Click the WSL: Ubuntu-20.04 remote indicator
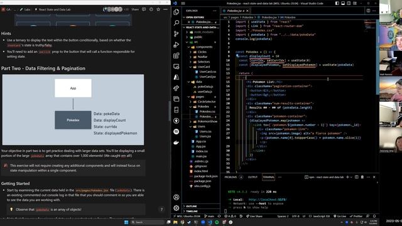Image resolution: width=402 pixels, height=226 pixels. tap(187, 216)
